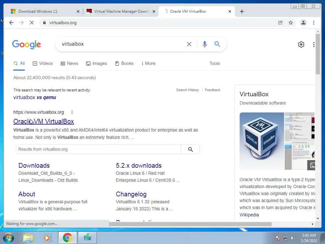Open the search Tools options
The width and height of the screenshot is (325, 244).
[x=215, y=64]
